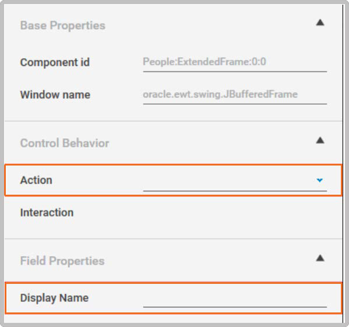Collapse the Control Behavior section triangle
The image size is (349, 327).
(320, 140)
